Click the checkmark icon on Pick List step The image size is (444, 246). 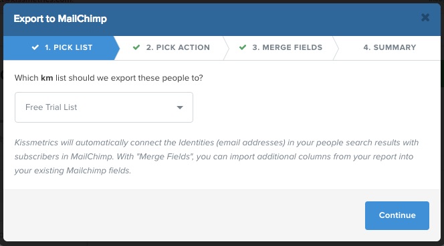tap(35, 47)
